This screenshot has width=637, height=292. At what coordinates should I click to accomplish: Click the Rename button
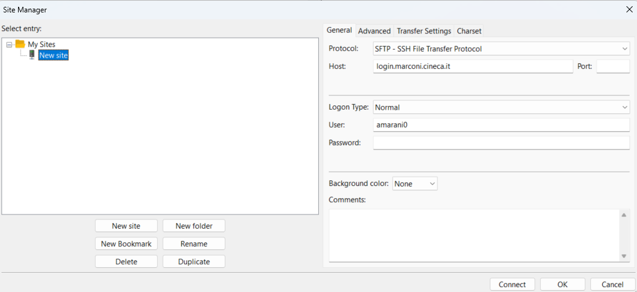click(x=194, y=244)
